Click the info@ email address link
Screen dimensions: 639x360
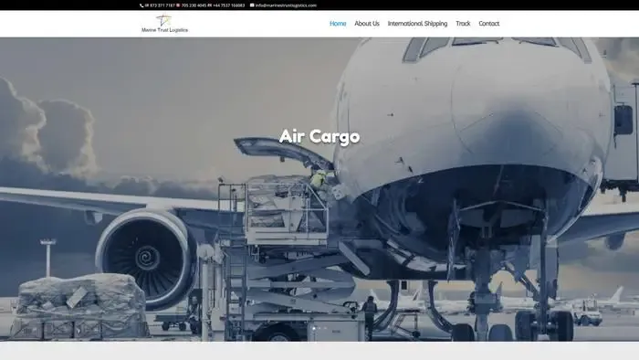(286, 5)
